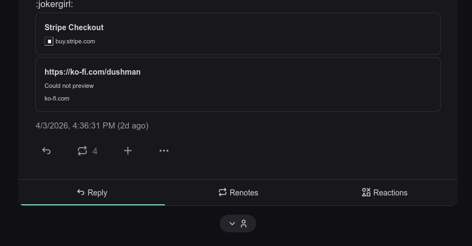Screen dimensions: 472x246
Task: Click the person icon in the bottom pill
Action: (244, 223)
